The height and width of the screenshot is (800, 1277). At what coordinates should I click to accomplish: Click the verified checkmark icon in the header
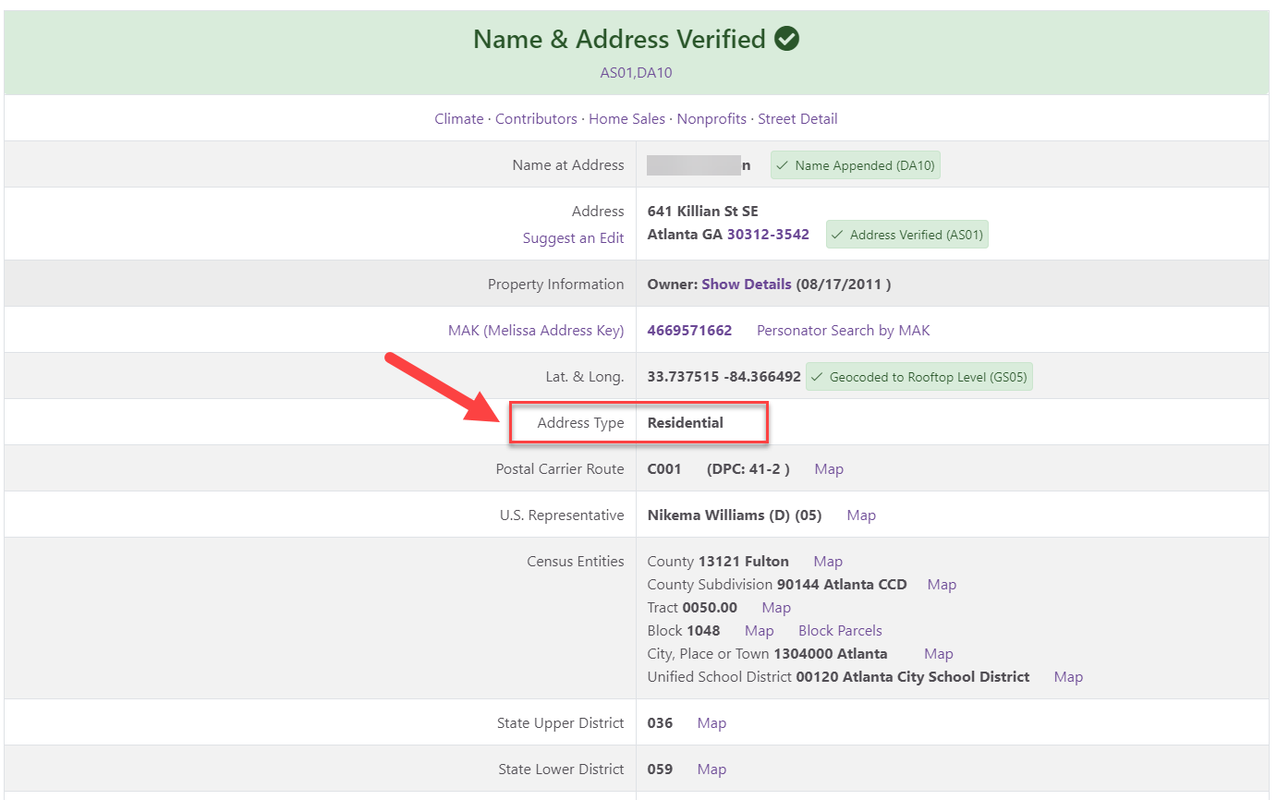point(787,39)
